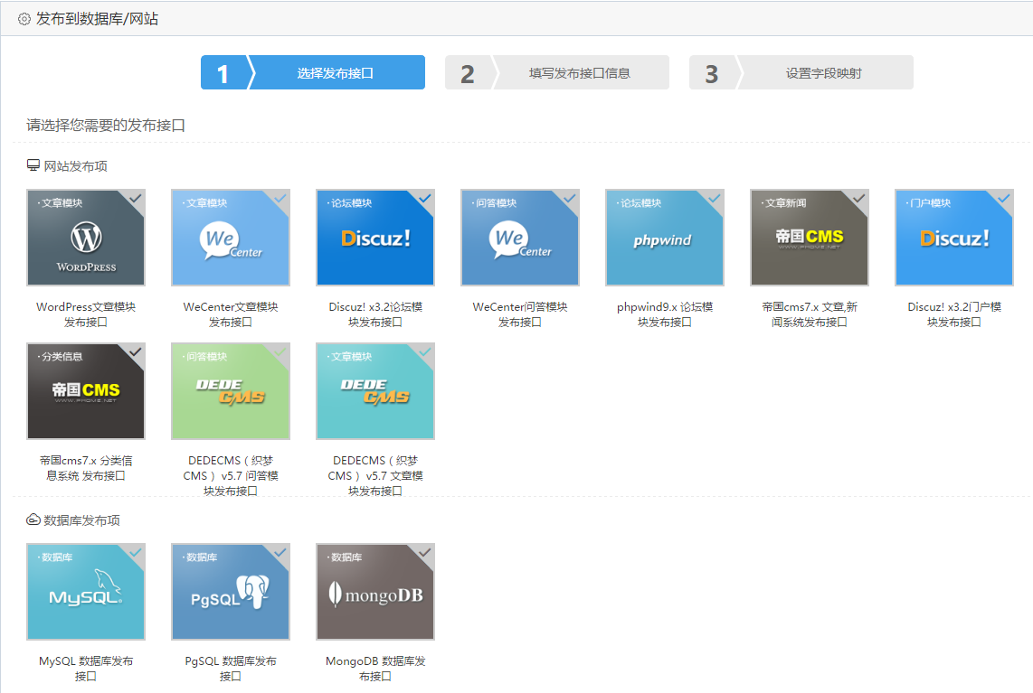Tick the checkmark corner on Discuz! 论坛模块 tile
Viewport: 1033px width, 693px height.
pyautogui.click(x=425, y=199)
